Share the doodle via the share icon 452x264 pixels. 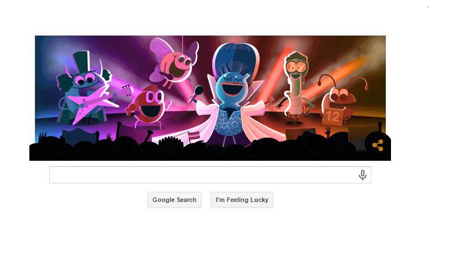[377, 146]
